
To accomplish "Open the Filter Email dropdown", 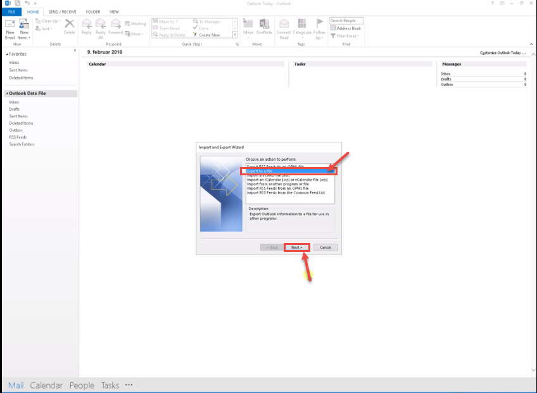I will [344, 35].
